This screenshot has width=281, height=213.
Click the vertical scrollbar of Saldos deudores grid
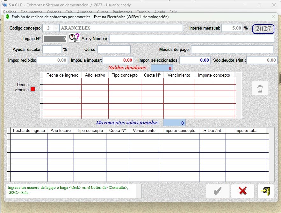tap(239, 95)
